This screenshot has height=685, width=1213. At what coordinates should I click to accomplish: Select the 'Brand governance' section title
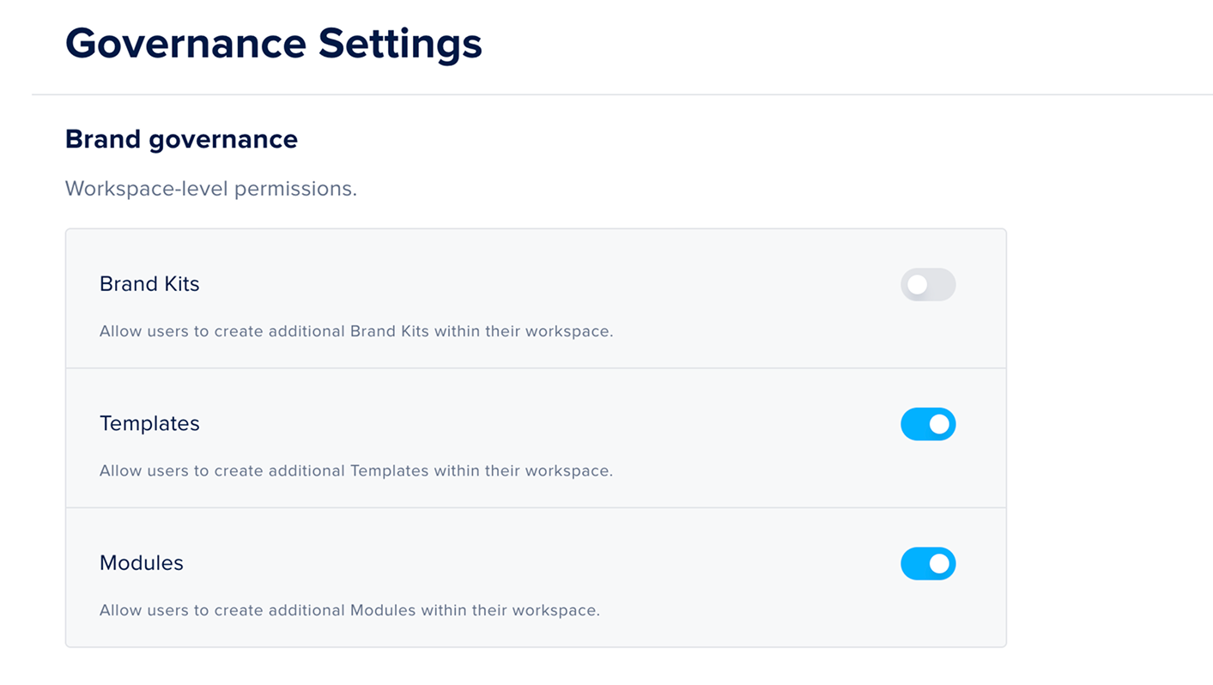(x=181, y=140)
